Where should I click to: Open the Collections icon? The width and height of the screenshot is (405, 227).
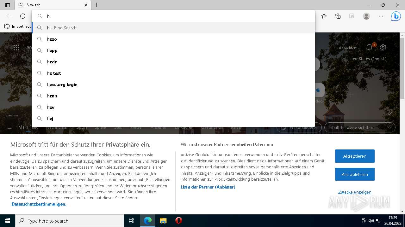click(338, 16)
